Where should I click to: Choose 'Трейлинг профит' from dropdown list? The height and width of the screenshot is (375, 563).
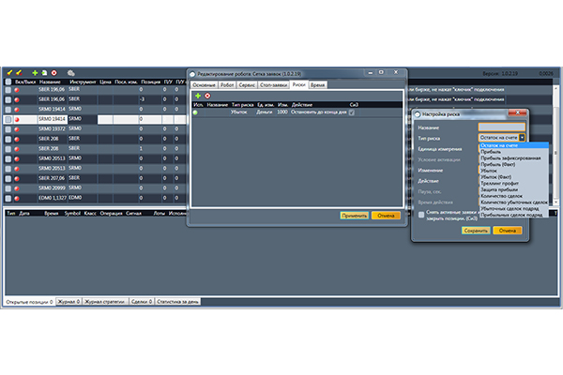coord(497,182)
